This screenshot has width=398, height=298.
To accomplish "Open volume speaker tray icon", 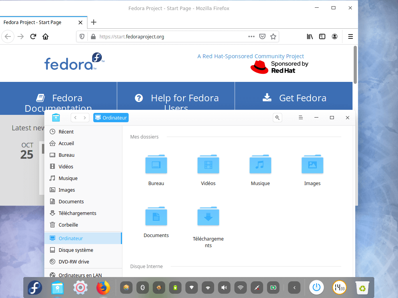I will point(224,288).
